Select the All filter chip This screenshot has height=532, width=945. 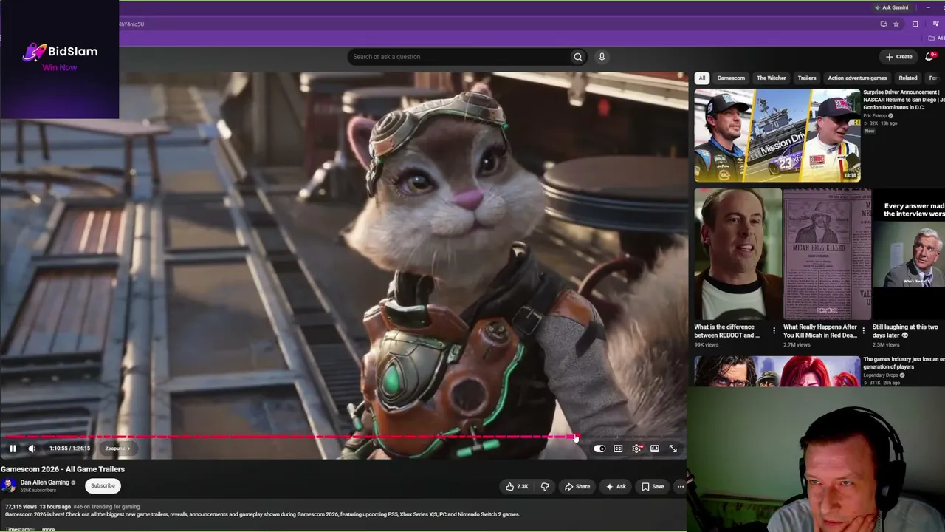pyautogui.click(x=702, y=78)
